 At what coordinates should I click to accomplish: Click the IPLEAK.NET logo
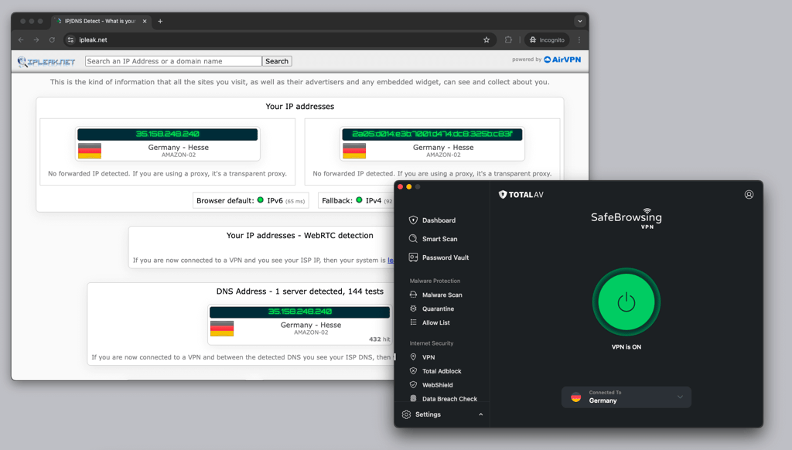tap(46, 62)
